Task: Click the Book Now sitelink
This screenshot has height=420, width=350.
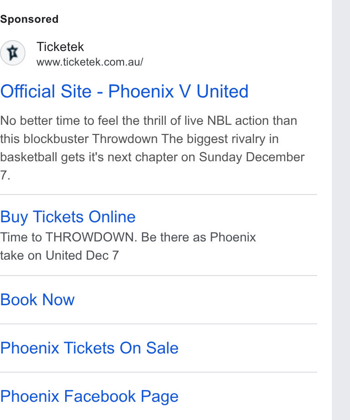Action: [37, 299]
